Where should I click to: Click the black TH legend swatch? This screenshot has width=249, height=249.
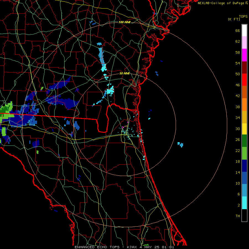[244, 215]
